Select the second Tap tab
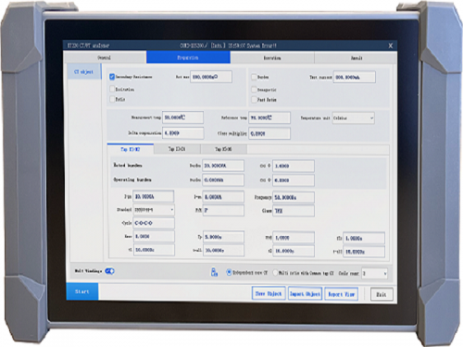The width and height of the screenshot is (463, 347). (177, 149)
